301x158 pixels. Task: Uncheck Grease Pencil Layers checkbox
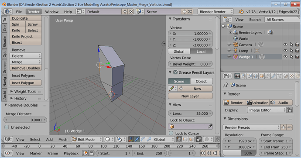(x=175, y=72)
